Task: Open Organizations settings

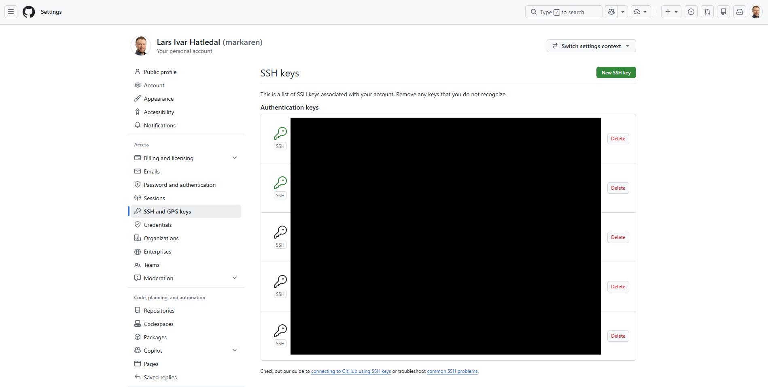Action: [186, 238]
